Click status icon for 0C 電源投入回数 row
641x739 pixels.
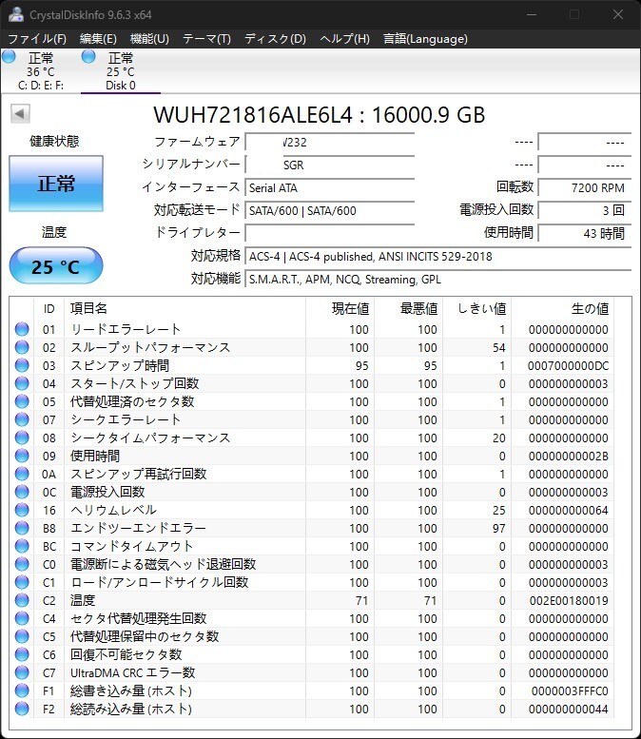pos(22,492)
